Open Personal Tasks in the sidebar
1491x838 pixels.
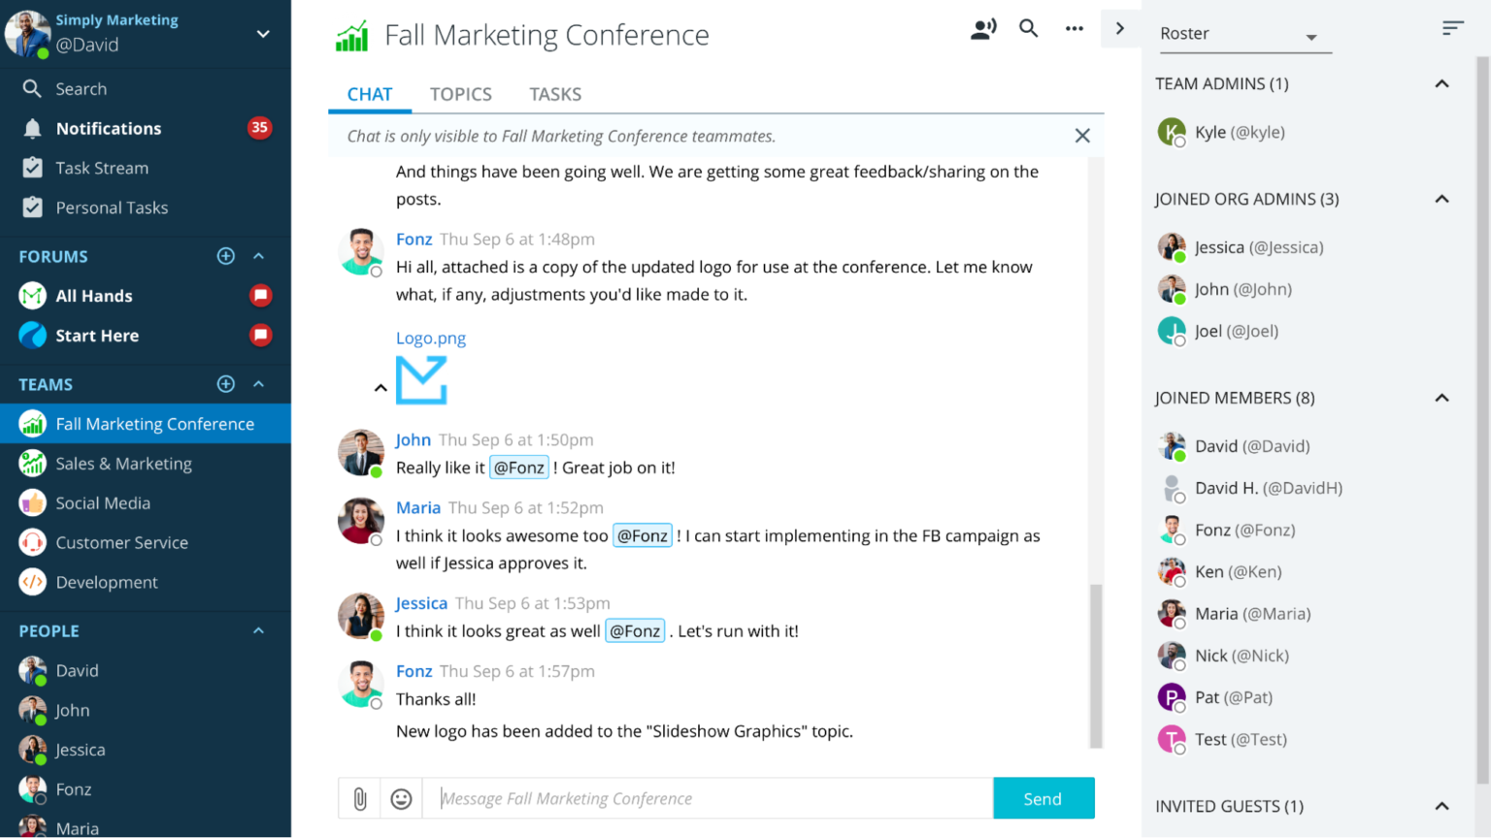click(x=111, y=207)
